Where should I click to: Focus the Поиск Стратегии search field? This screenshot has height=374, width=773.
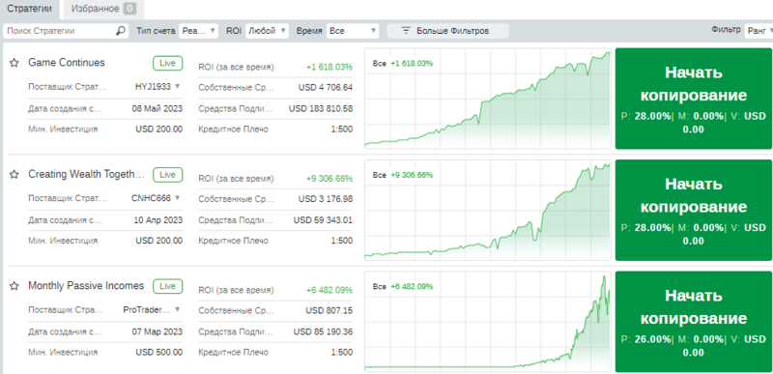coord(66,31)
